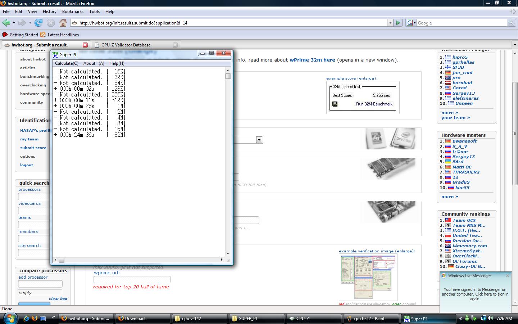
Task: Switch to Downloads taskbar button
Action: [142, 319]
